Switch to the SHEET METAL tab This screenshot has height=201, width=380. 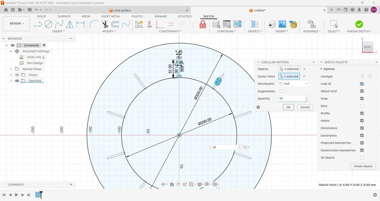click(x=111, y=16)
